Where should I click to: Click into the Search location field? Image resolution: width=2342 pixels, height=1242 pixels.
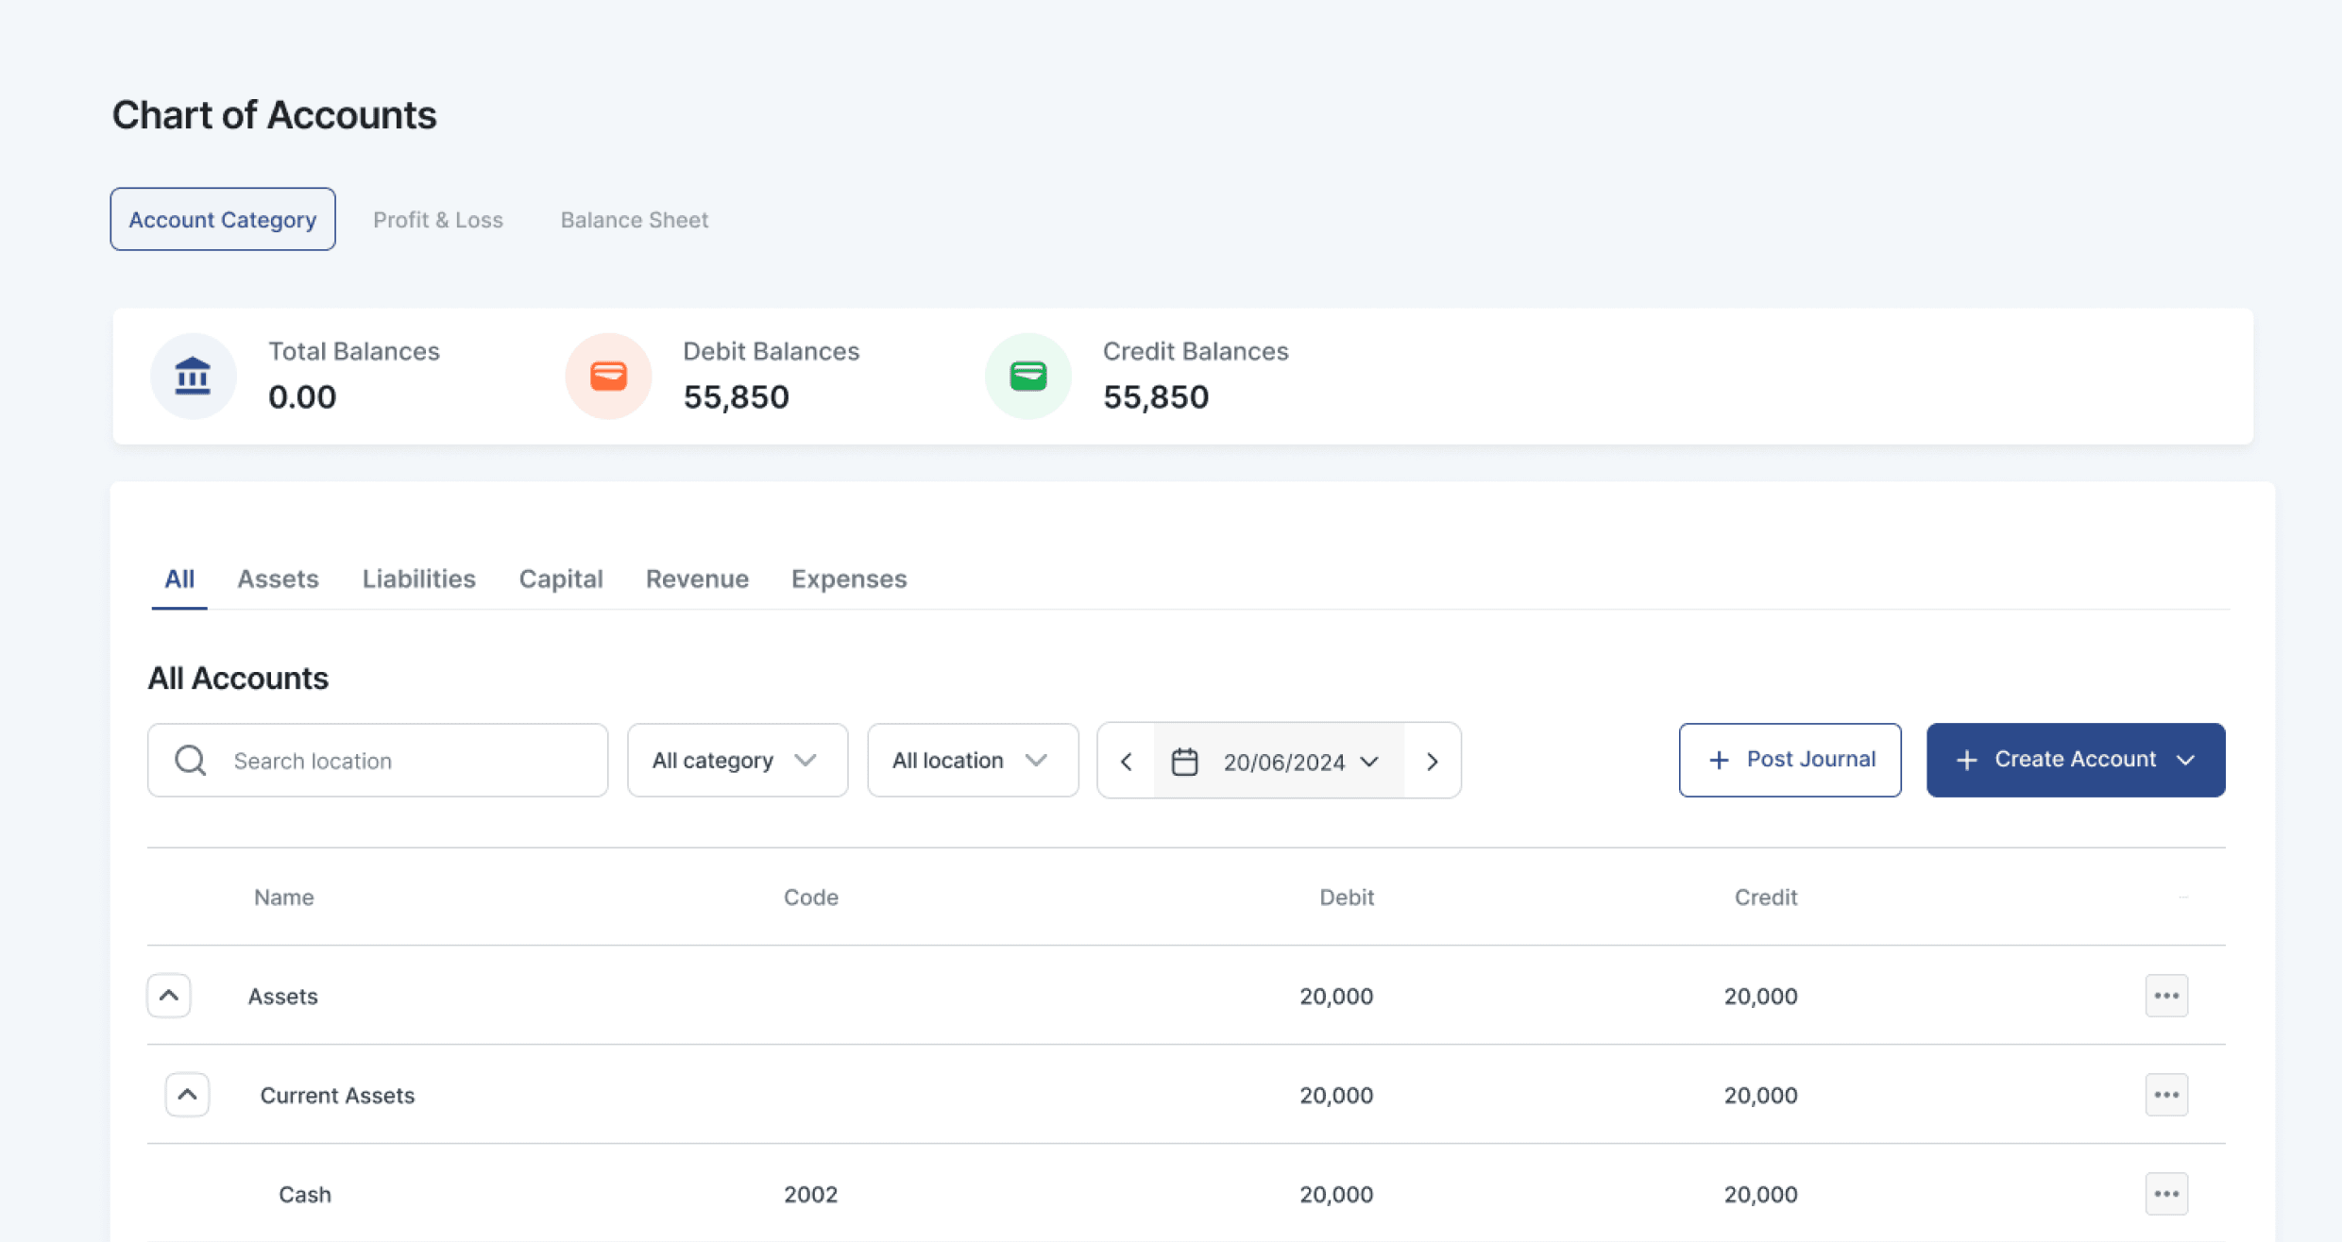[406, 761]
